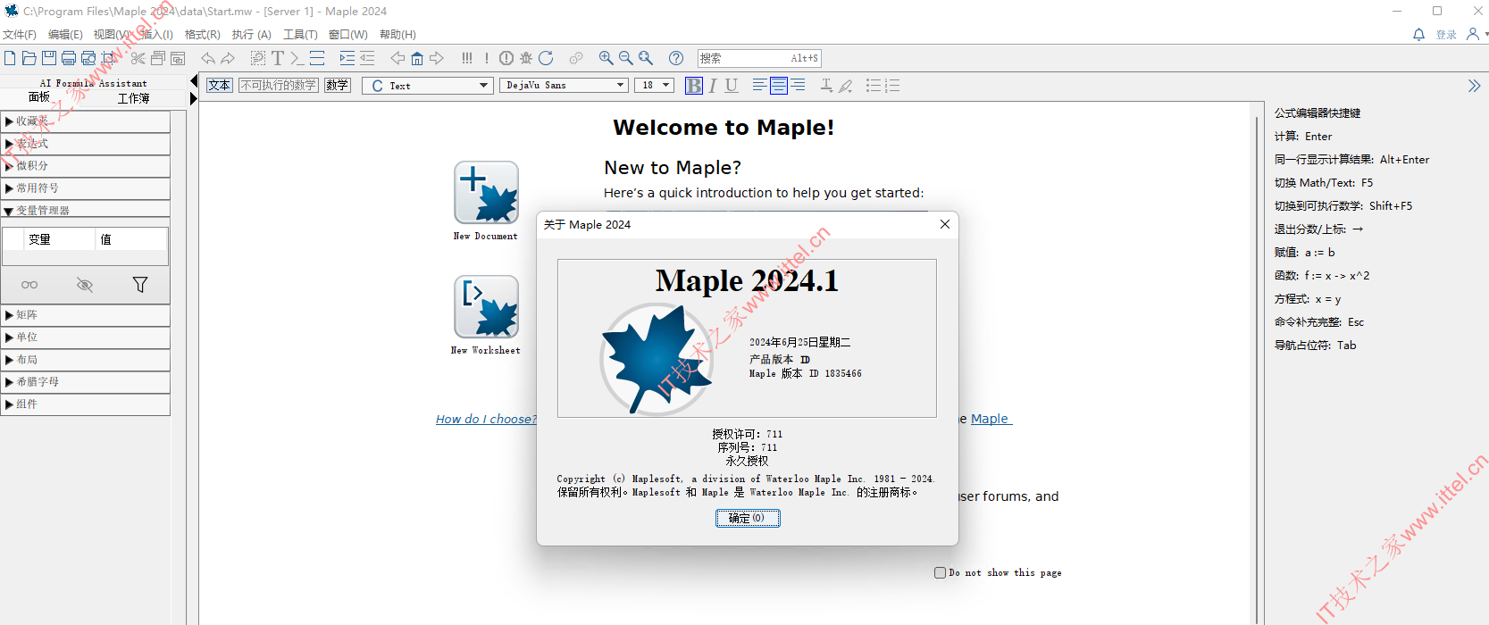Viewport: 1489px width, 625px height.
Task: Zoom in with the plus magnifier
Action: point(606,58)
